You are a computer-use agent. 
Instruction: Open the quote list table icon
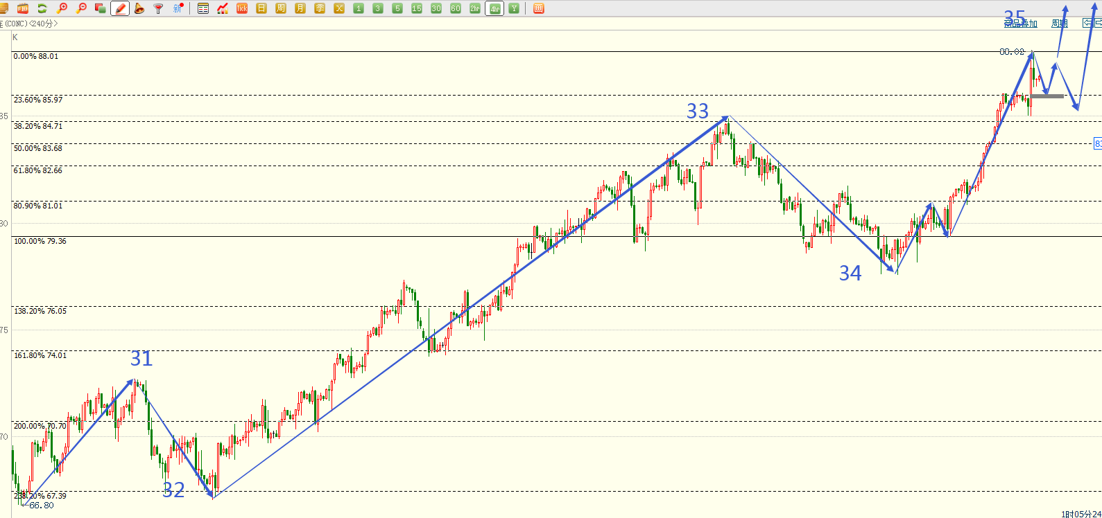(203, 8)
